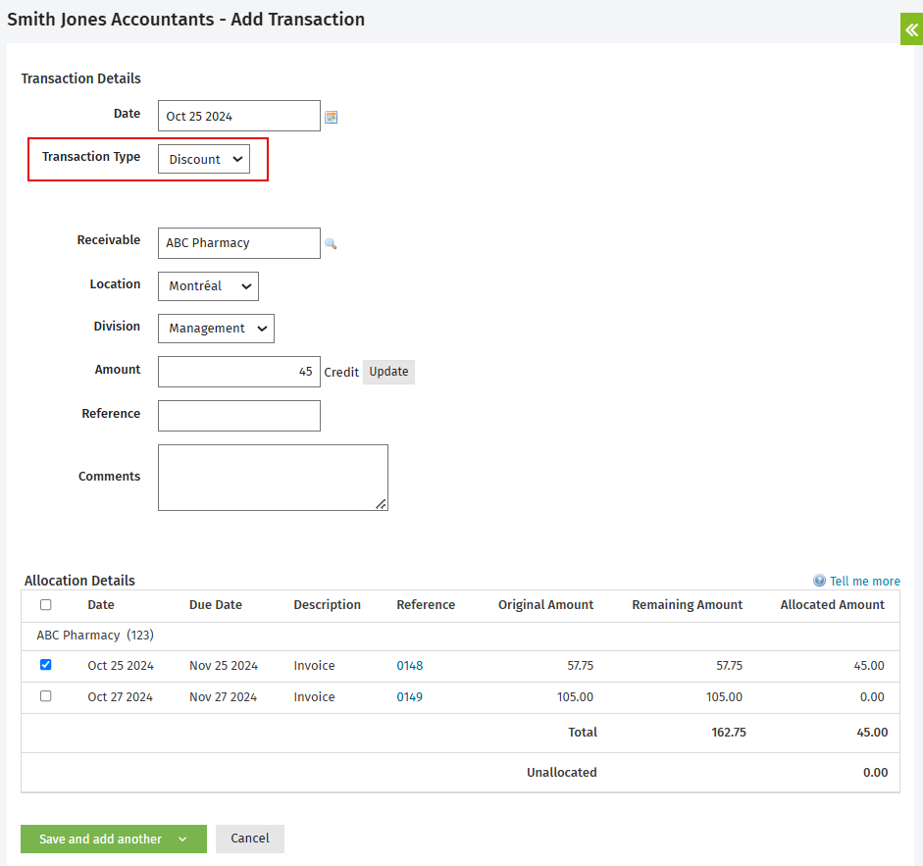Uncheck invoice 0148 allocation checkbox
This screenshot has height=866, width=923.
45,665
